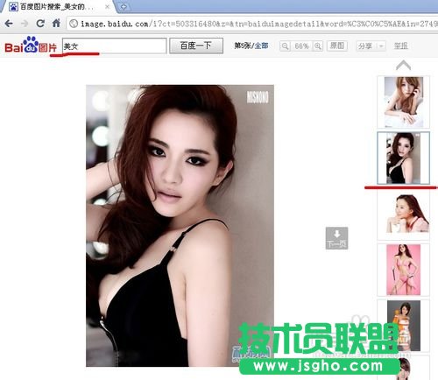The height and width of the screenshot is (380, 438).
Task: Click the 66% zoom level text
Action: click(x=301, y=46)
